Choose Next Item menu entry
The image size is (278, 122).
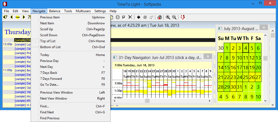(x=71, y=23)
